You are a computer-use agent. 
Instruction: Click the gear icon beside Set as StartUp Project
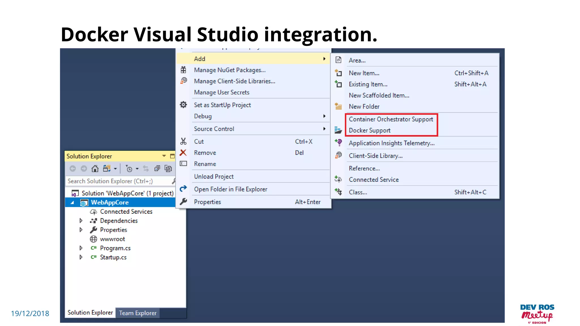coord(184,105)
